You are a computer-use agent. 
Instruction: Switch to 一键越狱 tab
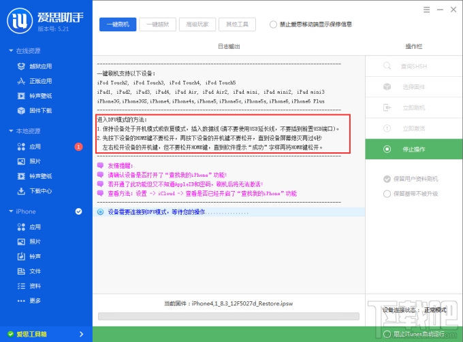coord(158,24)
